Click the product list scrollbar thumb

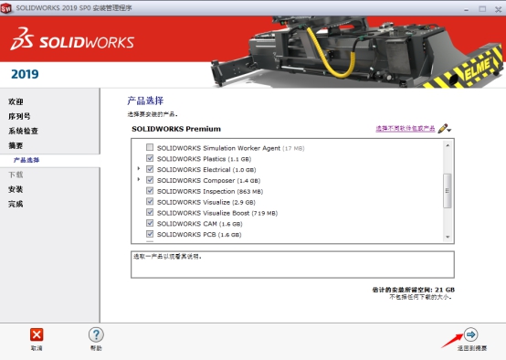point(448,191)
